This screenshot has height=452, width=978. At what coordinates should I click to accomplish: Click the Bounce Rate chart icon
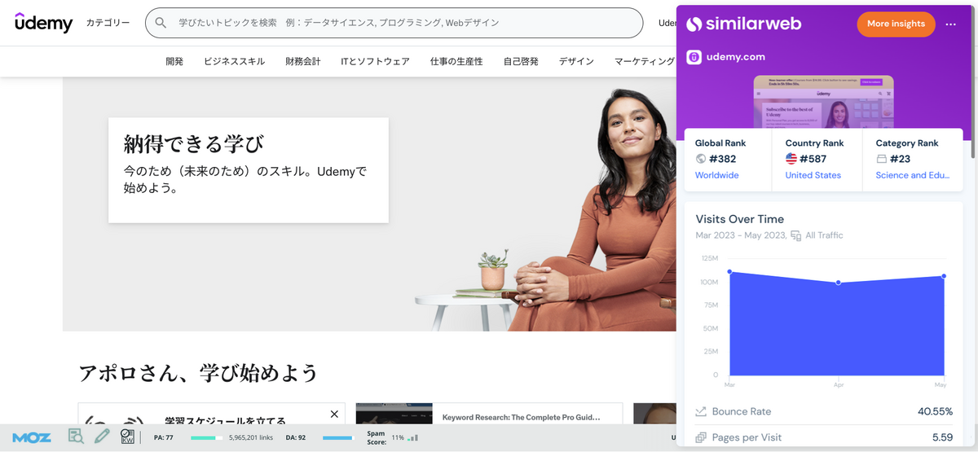point(701,411)
